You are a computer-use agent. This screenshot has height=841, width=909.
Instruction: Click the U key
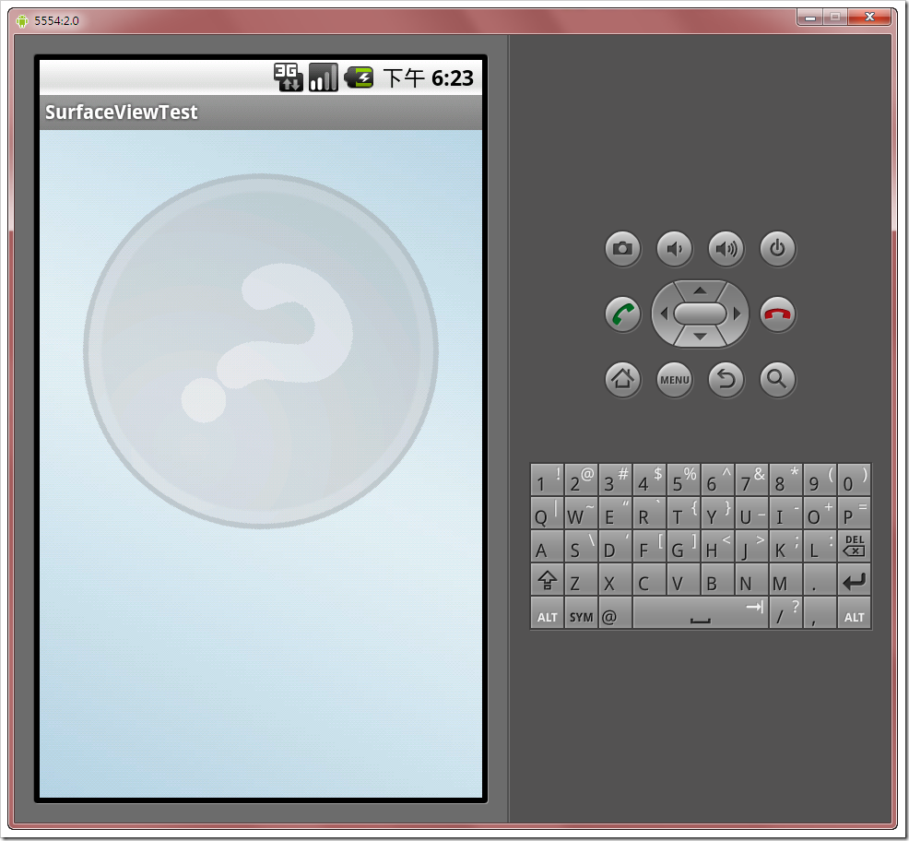tap(752, 513)
